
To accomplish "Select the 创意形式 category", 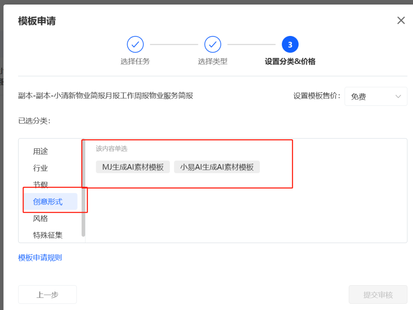I will pos(48,202).
